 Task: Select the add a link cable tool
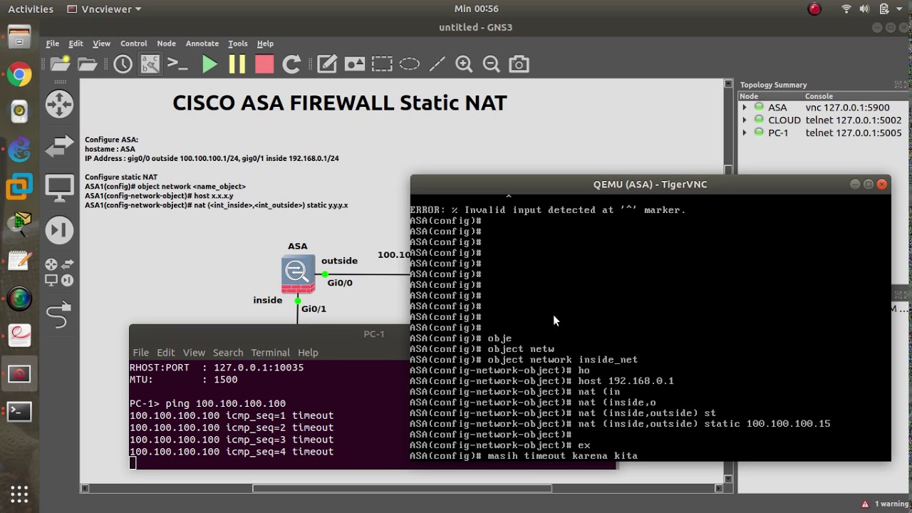click(59, 313)
